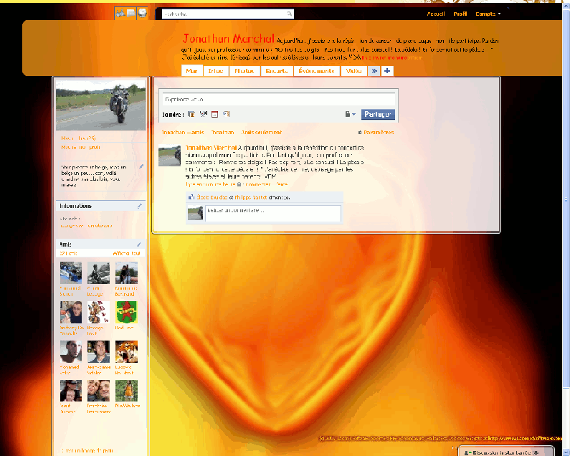Filter wall by Jonathan only
Image resolution: width=570 pixels, height=456 pixels.
click(222, 133)
